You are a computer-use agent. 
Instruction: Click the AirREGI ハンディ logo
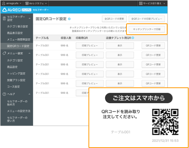pyautogui.click(x=17, y=10)
